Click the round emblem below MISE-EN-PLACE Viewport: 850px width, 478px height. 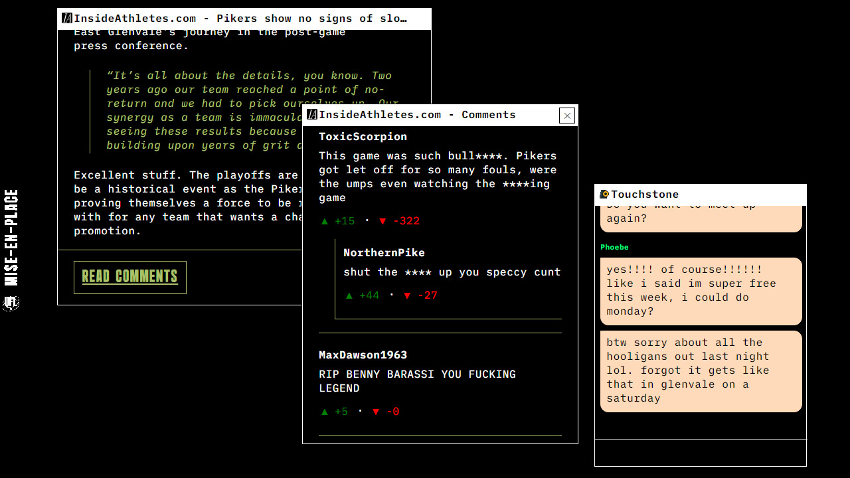(11, 303)
